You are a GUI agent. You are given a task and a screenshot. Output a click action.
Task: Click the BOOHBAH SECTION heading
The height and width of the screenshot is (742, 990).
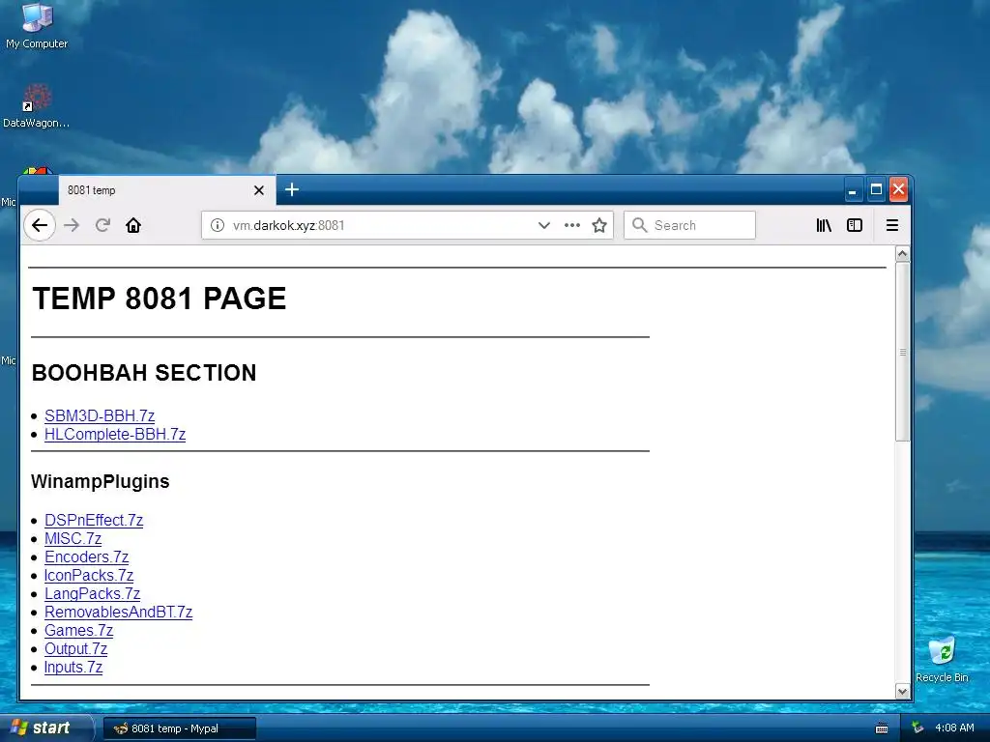[144, 373]
